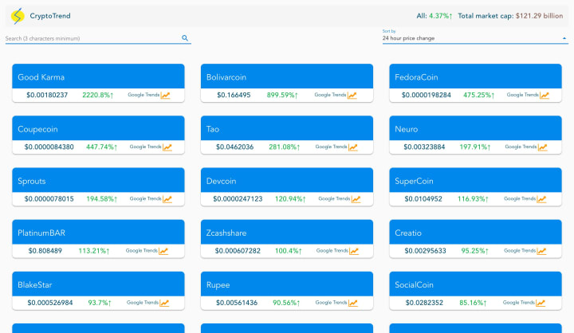Open the Bolivarcoin card header
The image size is (574, 333).
pos(287,76)
